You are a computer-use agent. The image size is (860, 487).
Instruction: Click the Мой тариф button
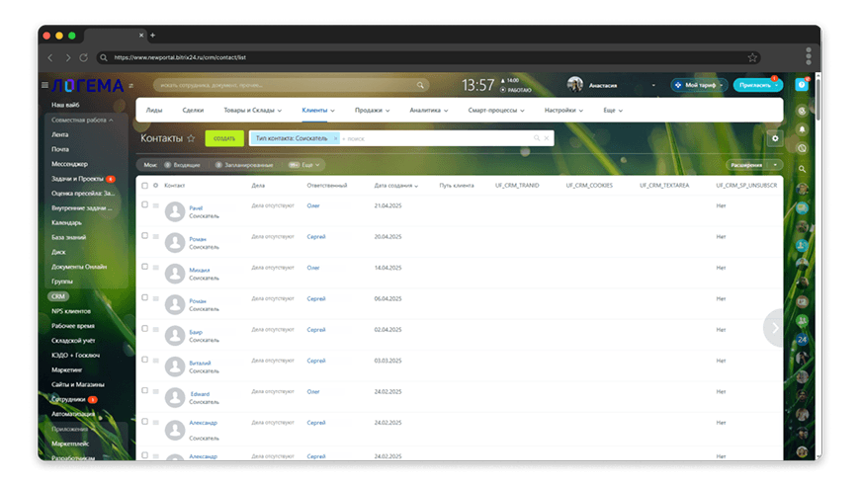699,85
